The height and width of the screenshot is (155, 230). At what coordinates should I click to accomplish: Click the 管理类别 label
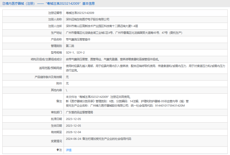click(x=56, y=46)
